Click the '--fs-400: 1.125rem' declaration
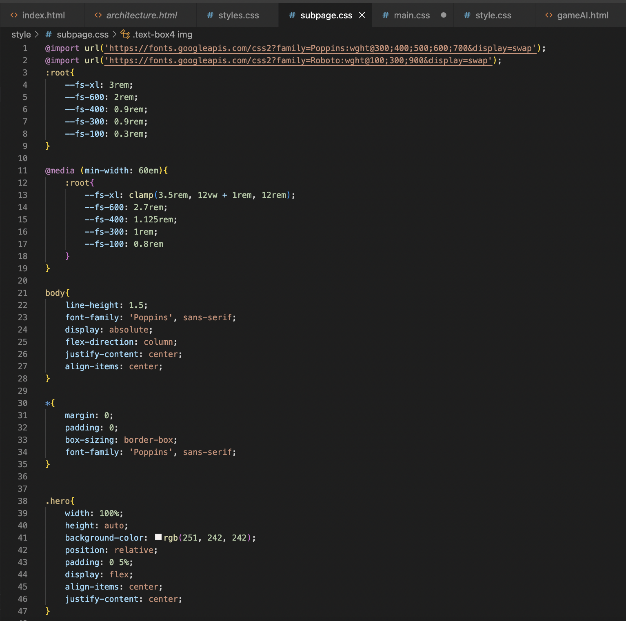 [131, 220]
